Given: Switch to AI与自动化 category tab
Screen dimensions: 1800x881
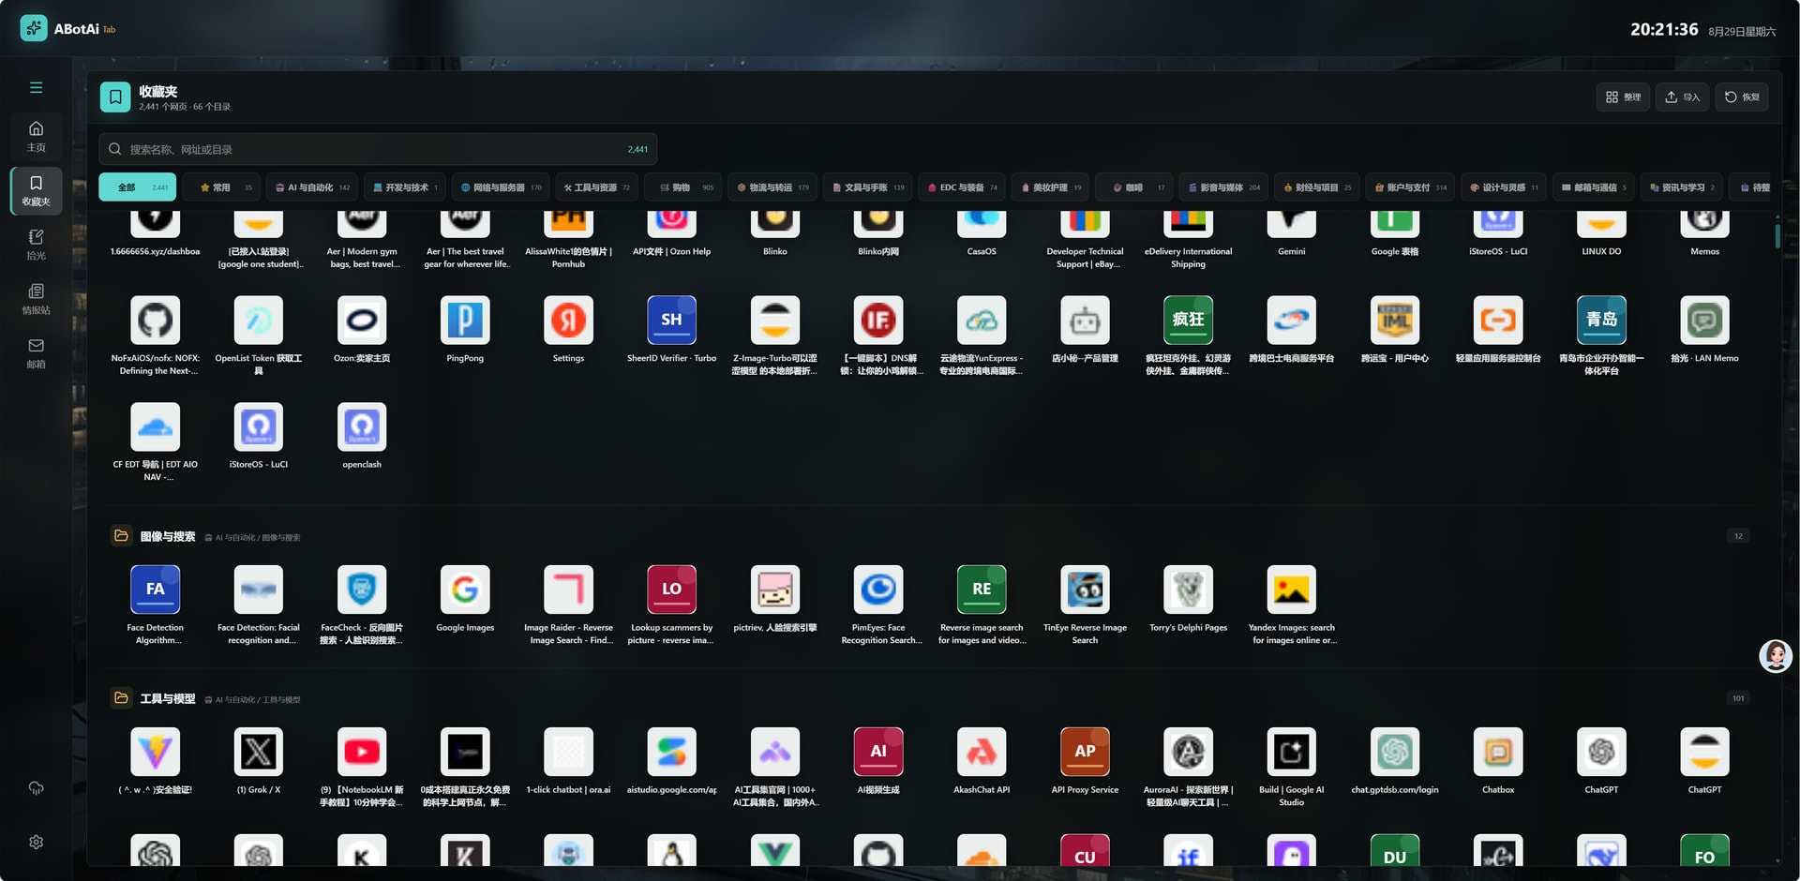Looking at the screenshot, I should [312, 187].
